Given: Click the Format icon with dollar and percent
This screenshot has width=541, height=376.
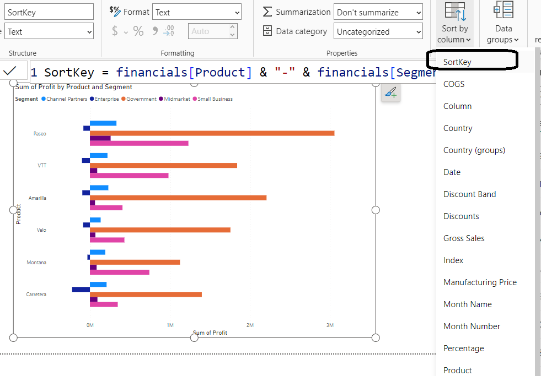Looking at the screenshot, I should point(115,12).
